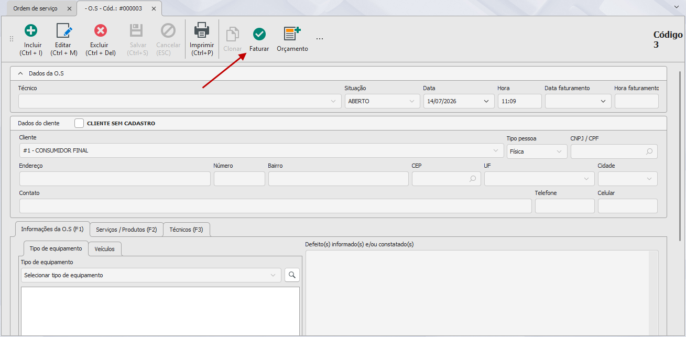This screenshot has width=686, height=337.
Task: Collapse the Dados da O.S section
Action: [x=20, y=73]
